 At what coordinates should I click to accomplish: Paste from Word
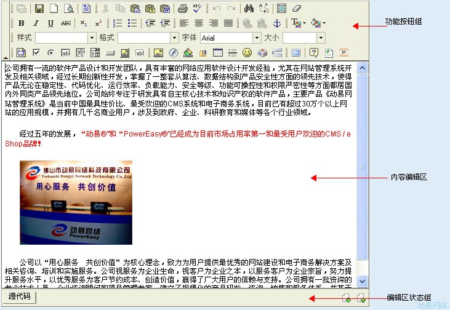[165, 9]
